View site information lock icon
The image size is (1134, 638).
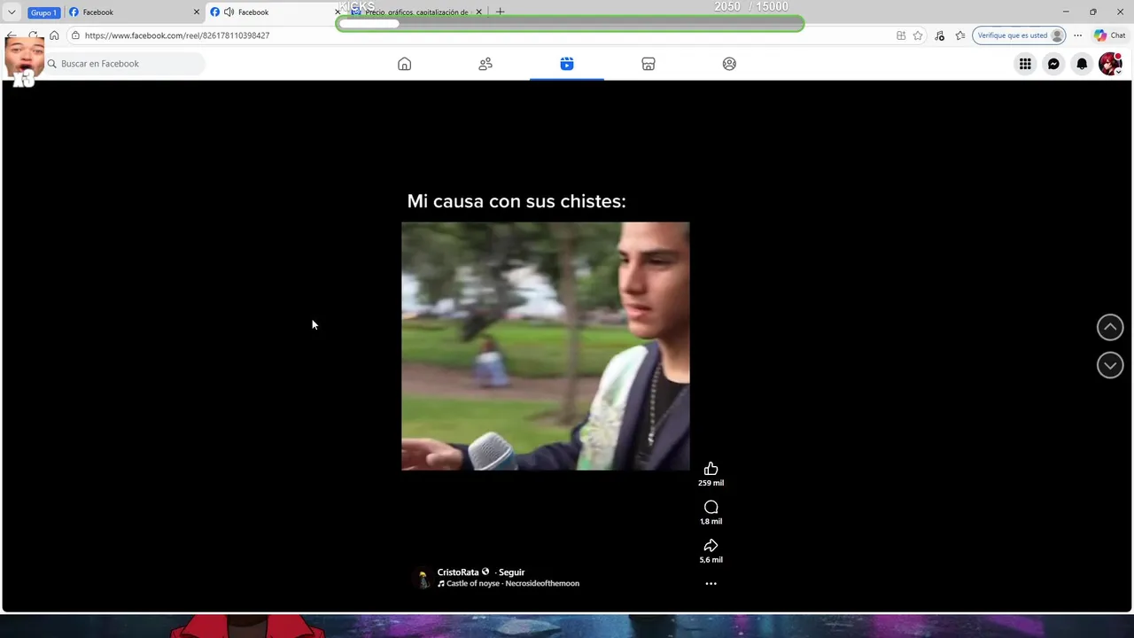(x=75, y=35)
